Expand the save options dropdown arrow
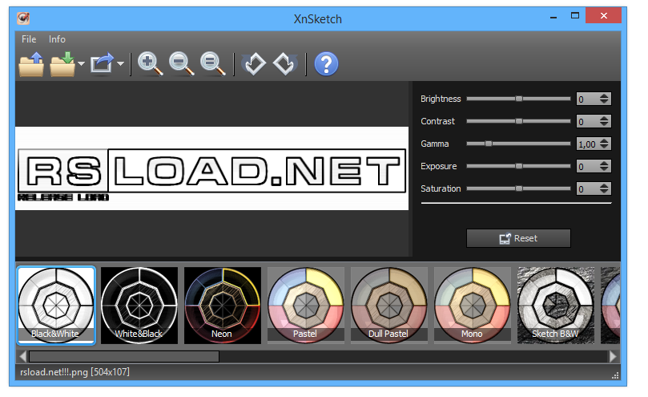The image size is (648, 397). click(x=81, y=64)
